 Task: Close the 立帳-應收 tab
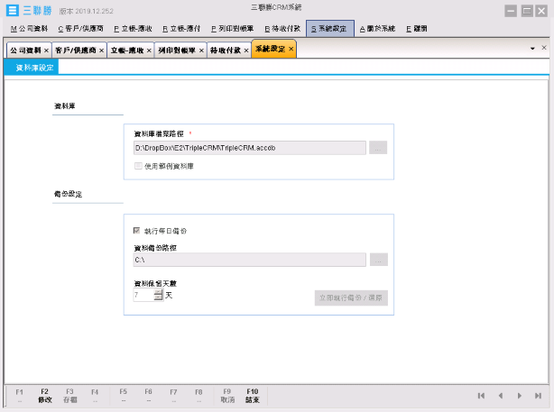coord(149,50)
